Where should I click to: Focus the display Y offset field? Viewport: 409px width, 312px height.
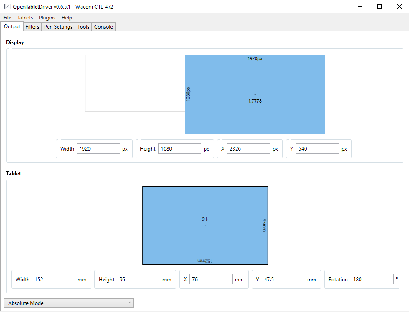(x=317, y=149)
